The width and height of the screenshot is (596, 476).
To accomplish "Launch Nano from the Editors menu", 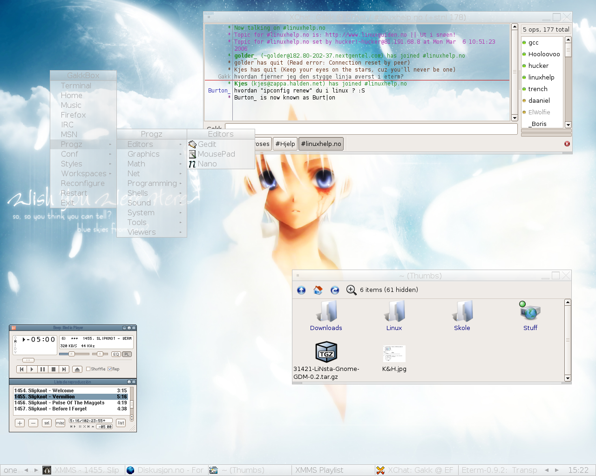I will click(x=221, y=164).
